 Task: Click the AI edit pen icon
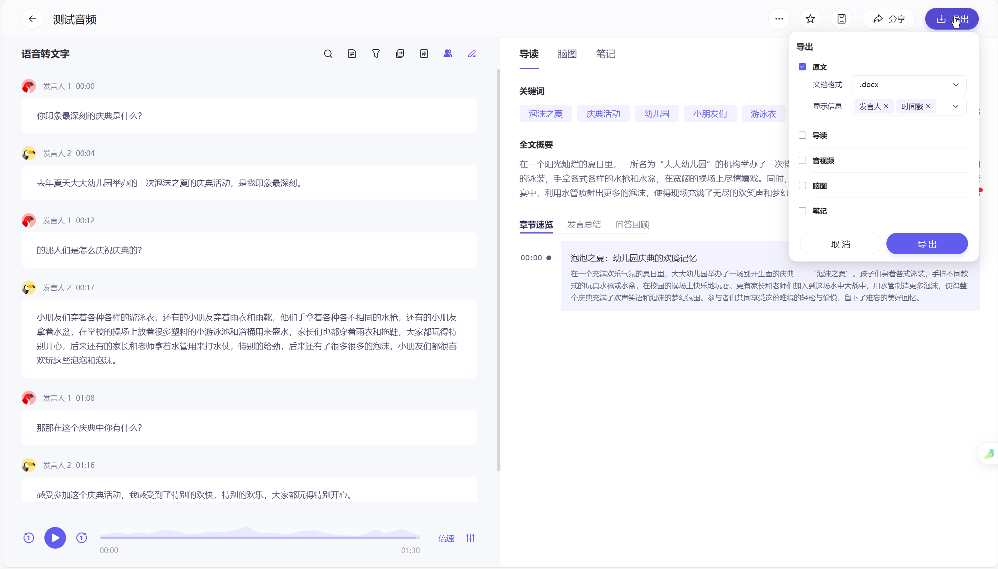472,54
